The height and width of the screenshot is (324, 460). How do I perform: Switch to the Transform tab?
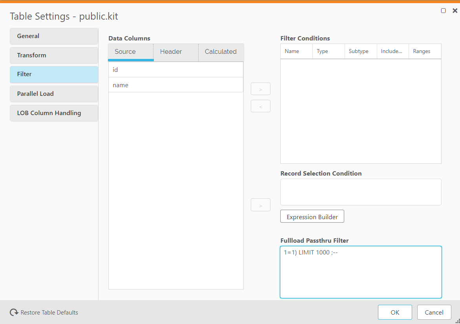coord(54,55)
